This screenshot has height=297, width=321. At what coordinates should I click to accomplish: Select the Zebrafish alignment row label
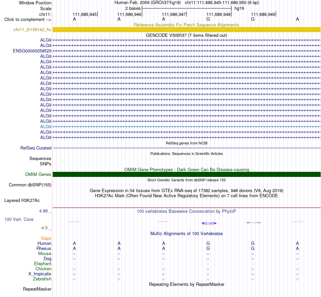point(42,279)
